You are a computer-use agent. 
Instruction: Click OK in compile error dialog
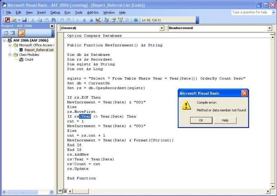coord(201,120)
